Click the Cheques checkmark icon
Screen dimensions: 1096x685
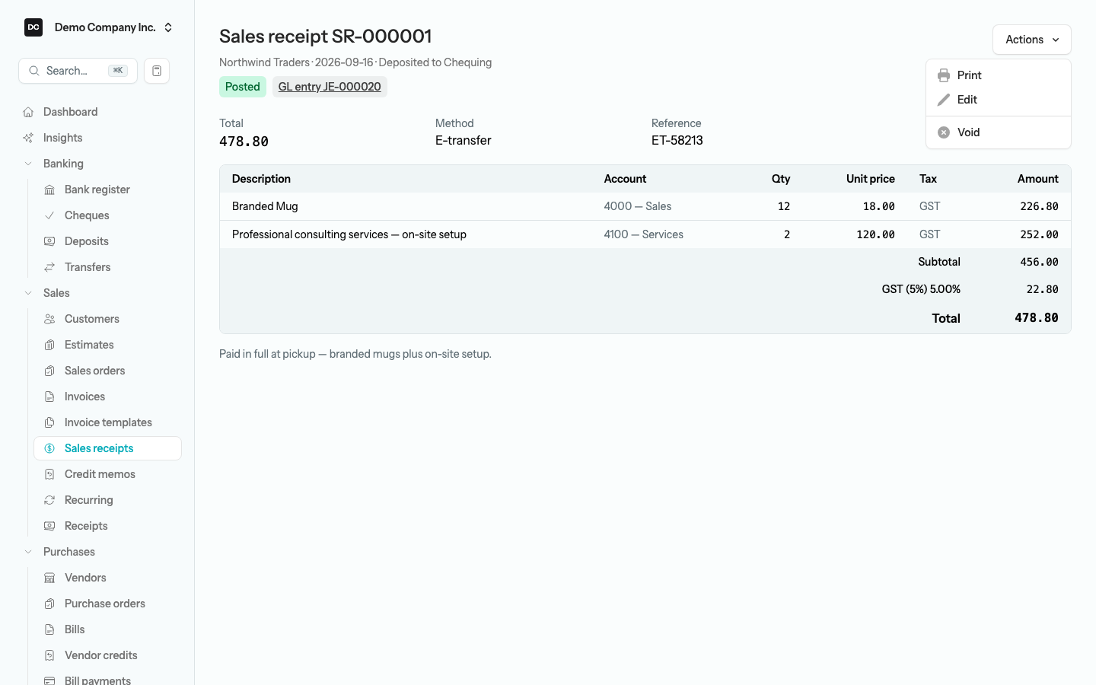(49, 215)
